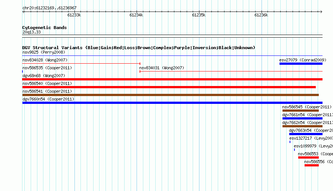Select the dgv7663n54 blue bar
This screenshot has width=333, height=191.
[x=306, y=134]
